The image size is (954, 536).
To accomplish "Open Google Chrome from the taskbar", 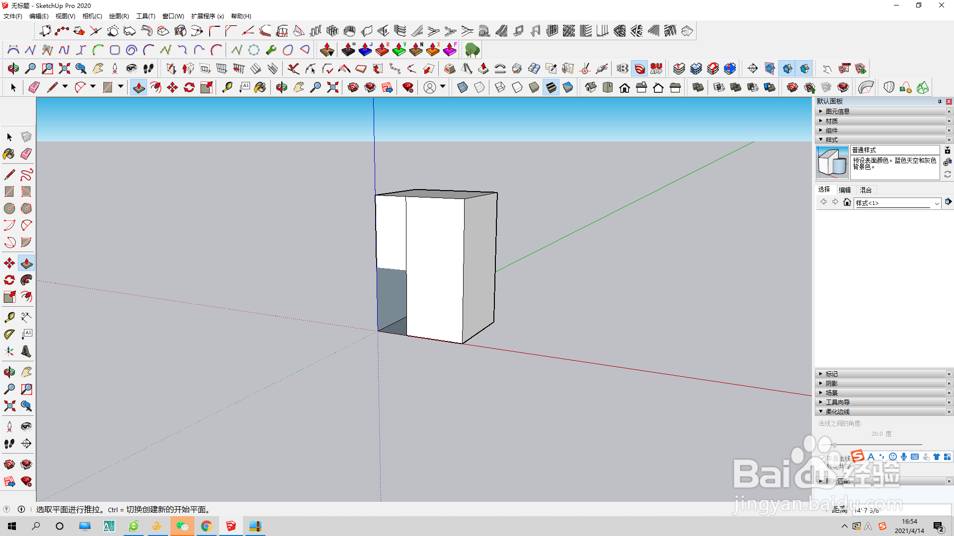I will [x=206, y=526].
